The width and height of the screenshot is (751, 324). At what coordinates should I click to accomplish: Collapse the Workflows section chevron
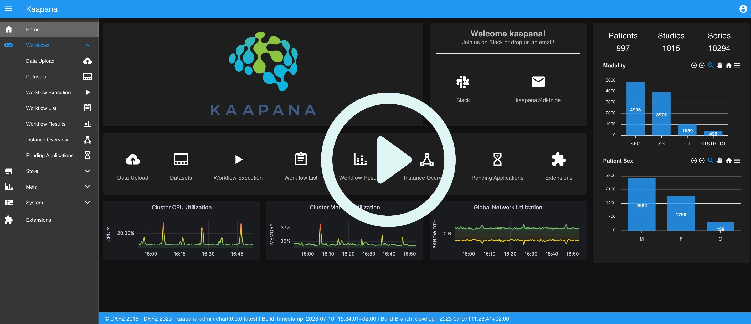click(x=88, y=45)
